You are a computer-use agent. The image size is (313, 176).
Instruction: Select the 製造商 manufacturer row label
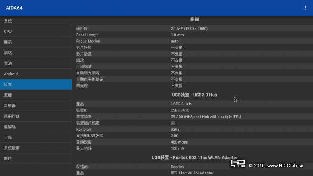click(x=82, y=167)
